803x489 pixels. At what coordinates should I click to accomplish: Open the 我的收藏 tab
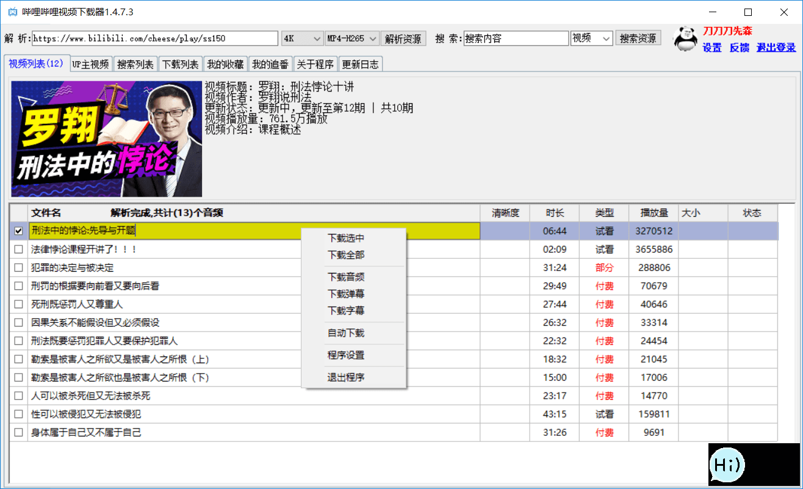pos(225,64)
